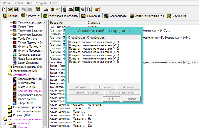Click the green Хрустальный шар icon
The width and height of the screenshot is (199, 128).
pos(15,55)
